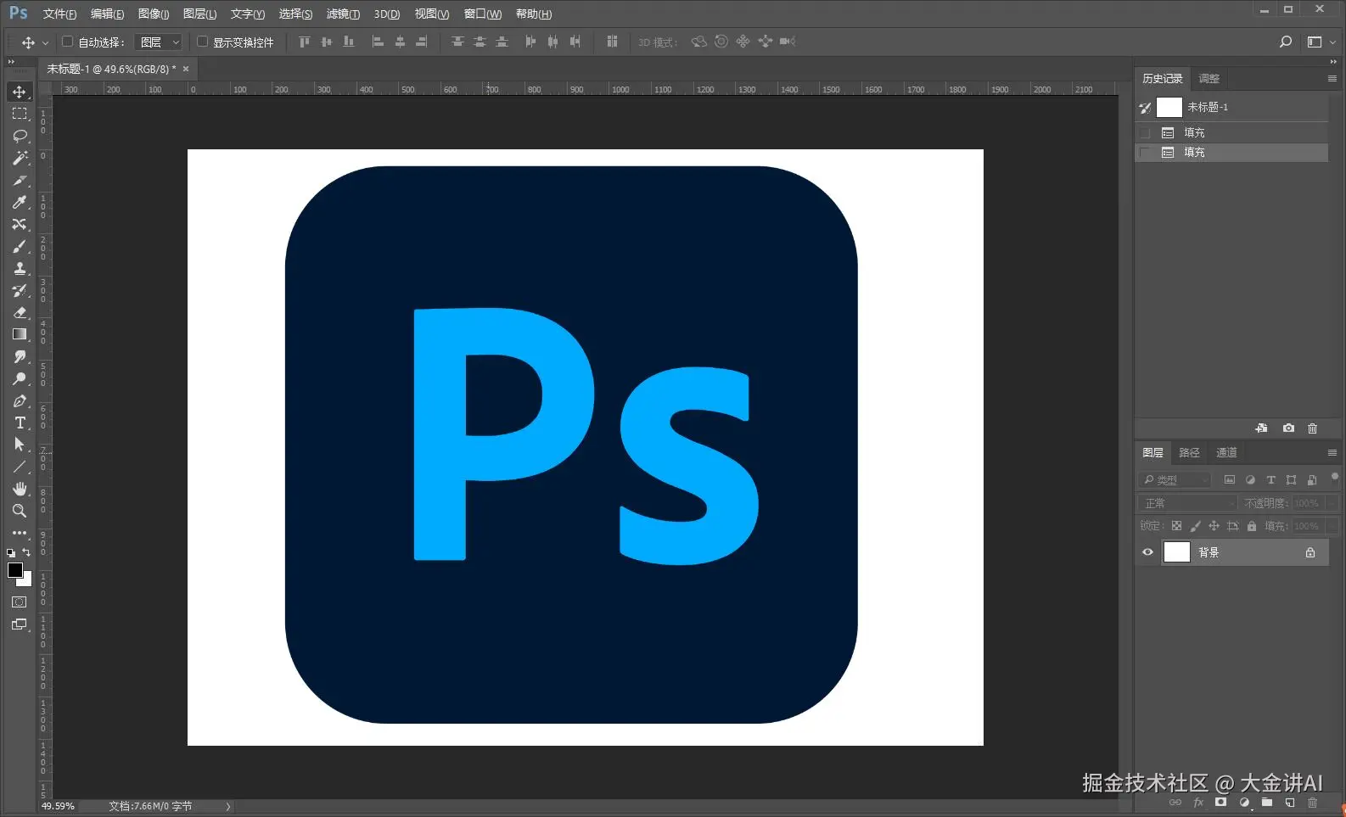Image resolution: width=1346 pixels, height=817 pixels.
Task: Toggle lock transparent pixels
Action: [1176, 526]
